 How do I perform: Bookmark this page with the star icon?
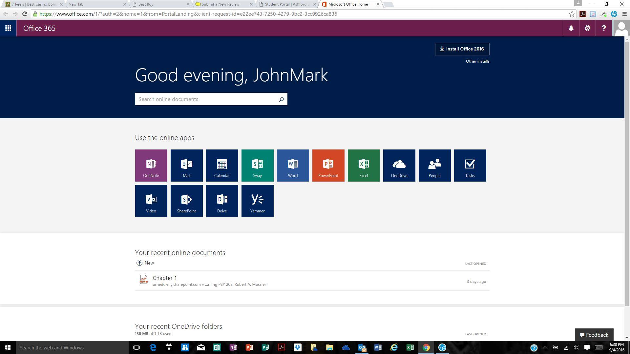click(572, 14)
